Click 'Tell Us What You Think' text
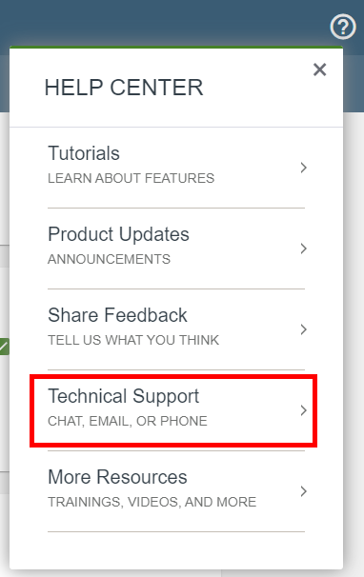Screen dimensions: 364x577 (133, 340)
